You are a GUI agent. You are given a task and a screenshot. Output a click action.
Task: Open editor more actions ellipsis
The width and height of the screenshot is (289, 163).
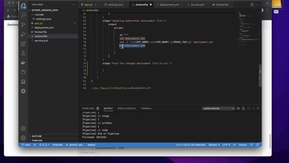(257, 5)
